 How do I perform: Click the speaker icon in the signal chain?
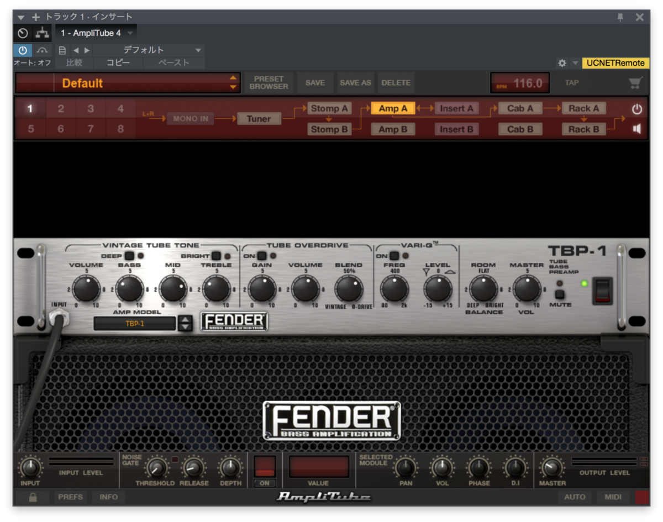click(x=637, y=129)
